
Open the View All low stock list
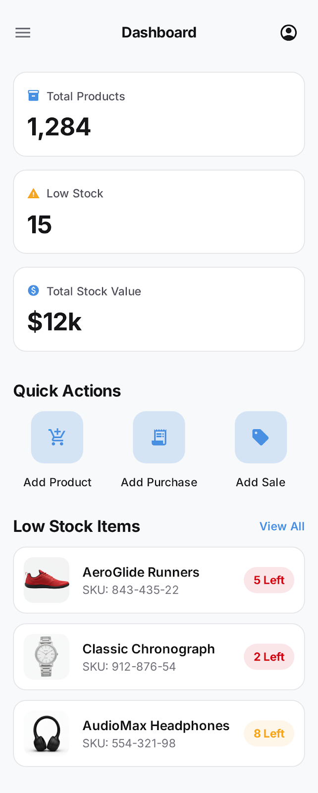click(x=282, y=526)
